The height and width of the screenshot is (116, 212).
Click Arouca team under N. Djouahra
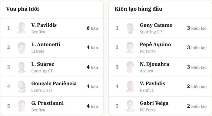(146, 71)
